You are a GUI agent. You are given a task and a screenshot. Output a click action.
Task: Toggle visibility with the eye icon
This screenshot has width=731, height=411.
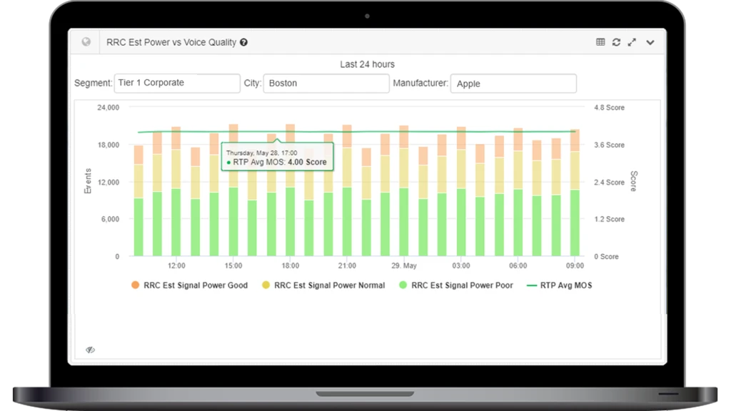[89, 348]
